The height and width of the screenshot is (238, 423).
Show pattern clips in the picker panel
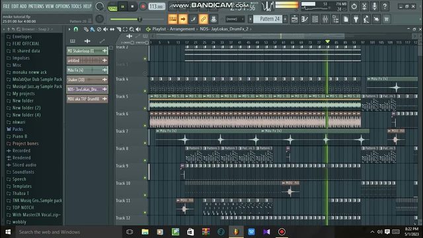73,41
